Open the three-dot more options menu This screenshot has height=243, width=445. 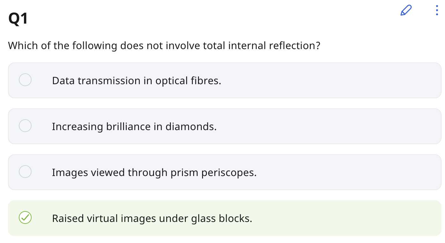click(x=437, y=11)
